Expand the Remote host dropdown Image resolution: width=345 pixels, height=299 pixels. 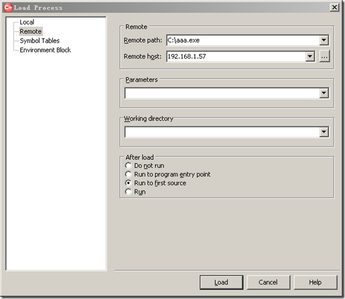pos(310,57)
